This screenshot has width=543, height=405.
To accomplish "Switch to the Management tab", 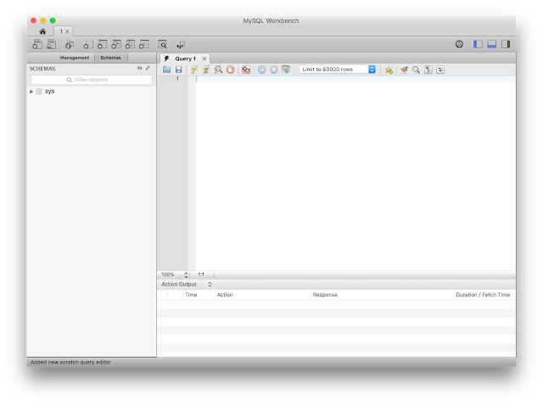I will tap(75, 58).
